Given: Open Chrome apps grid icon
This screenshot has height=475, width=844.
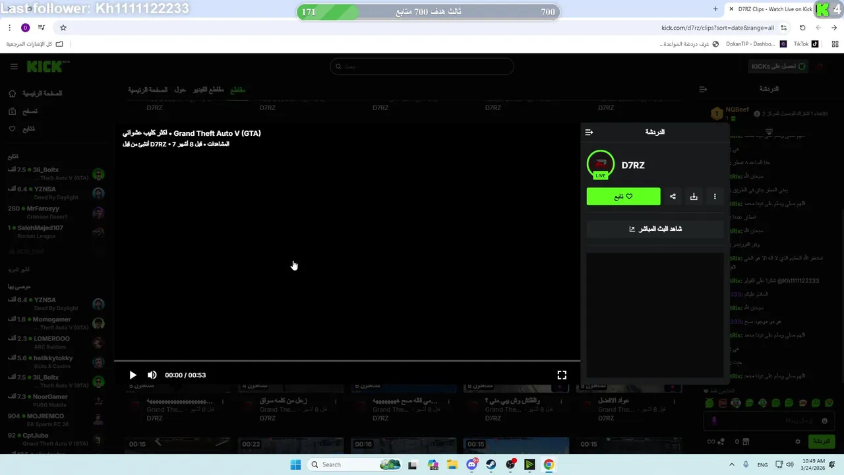Looking at the screenshot, I should point(835,44).
